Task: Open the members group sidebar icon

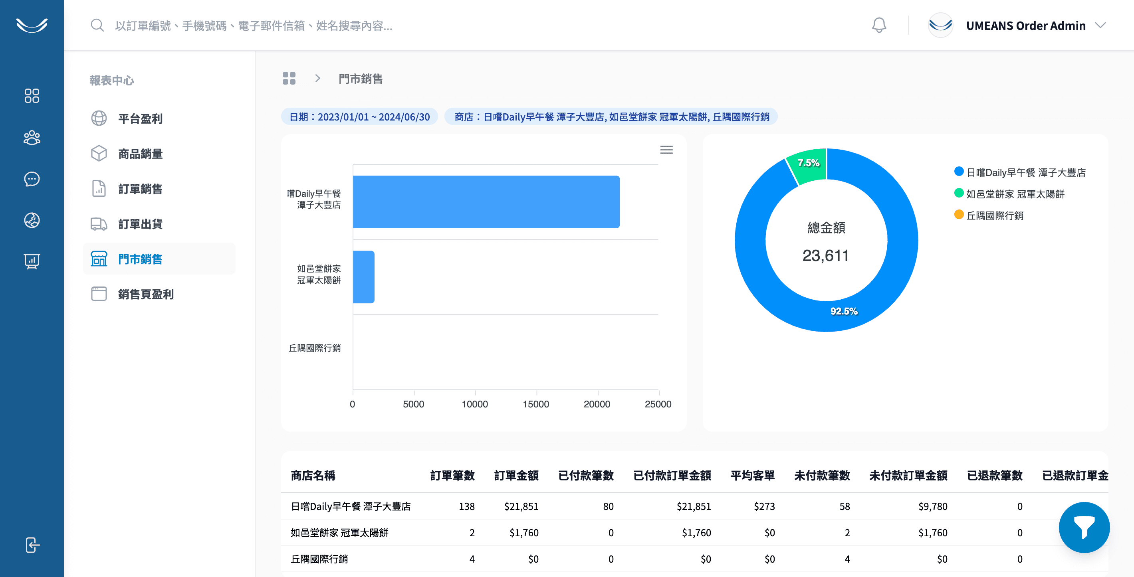Action: click(x=32, y=138)
